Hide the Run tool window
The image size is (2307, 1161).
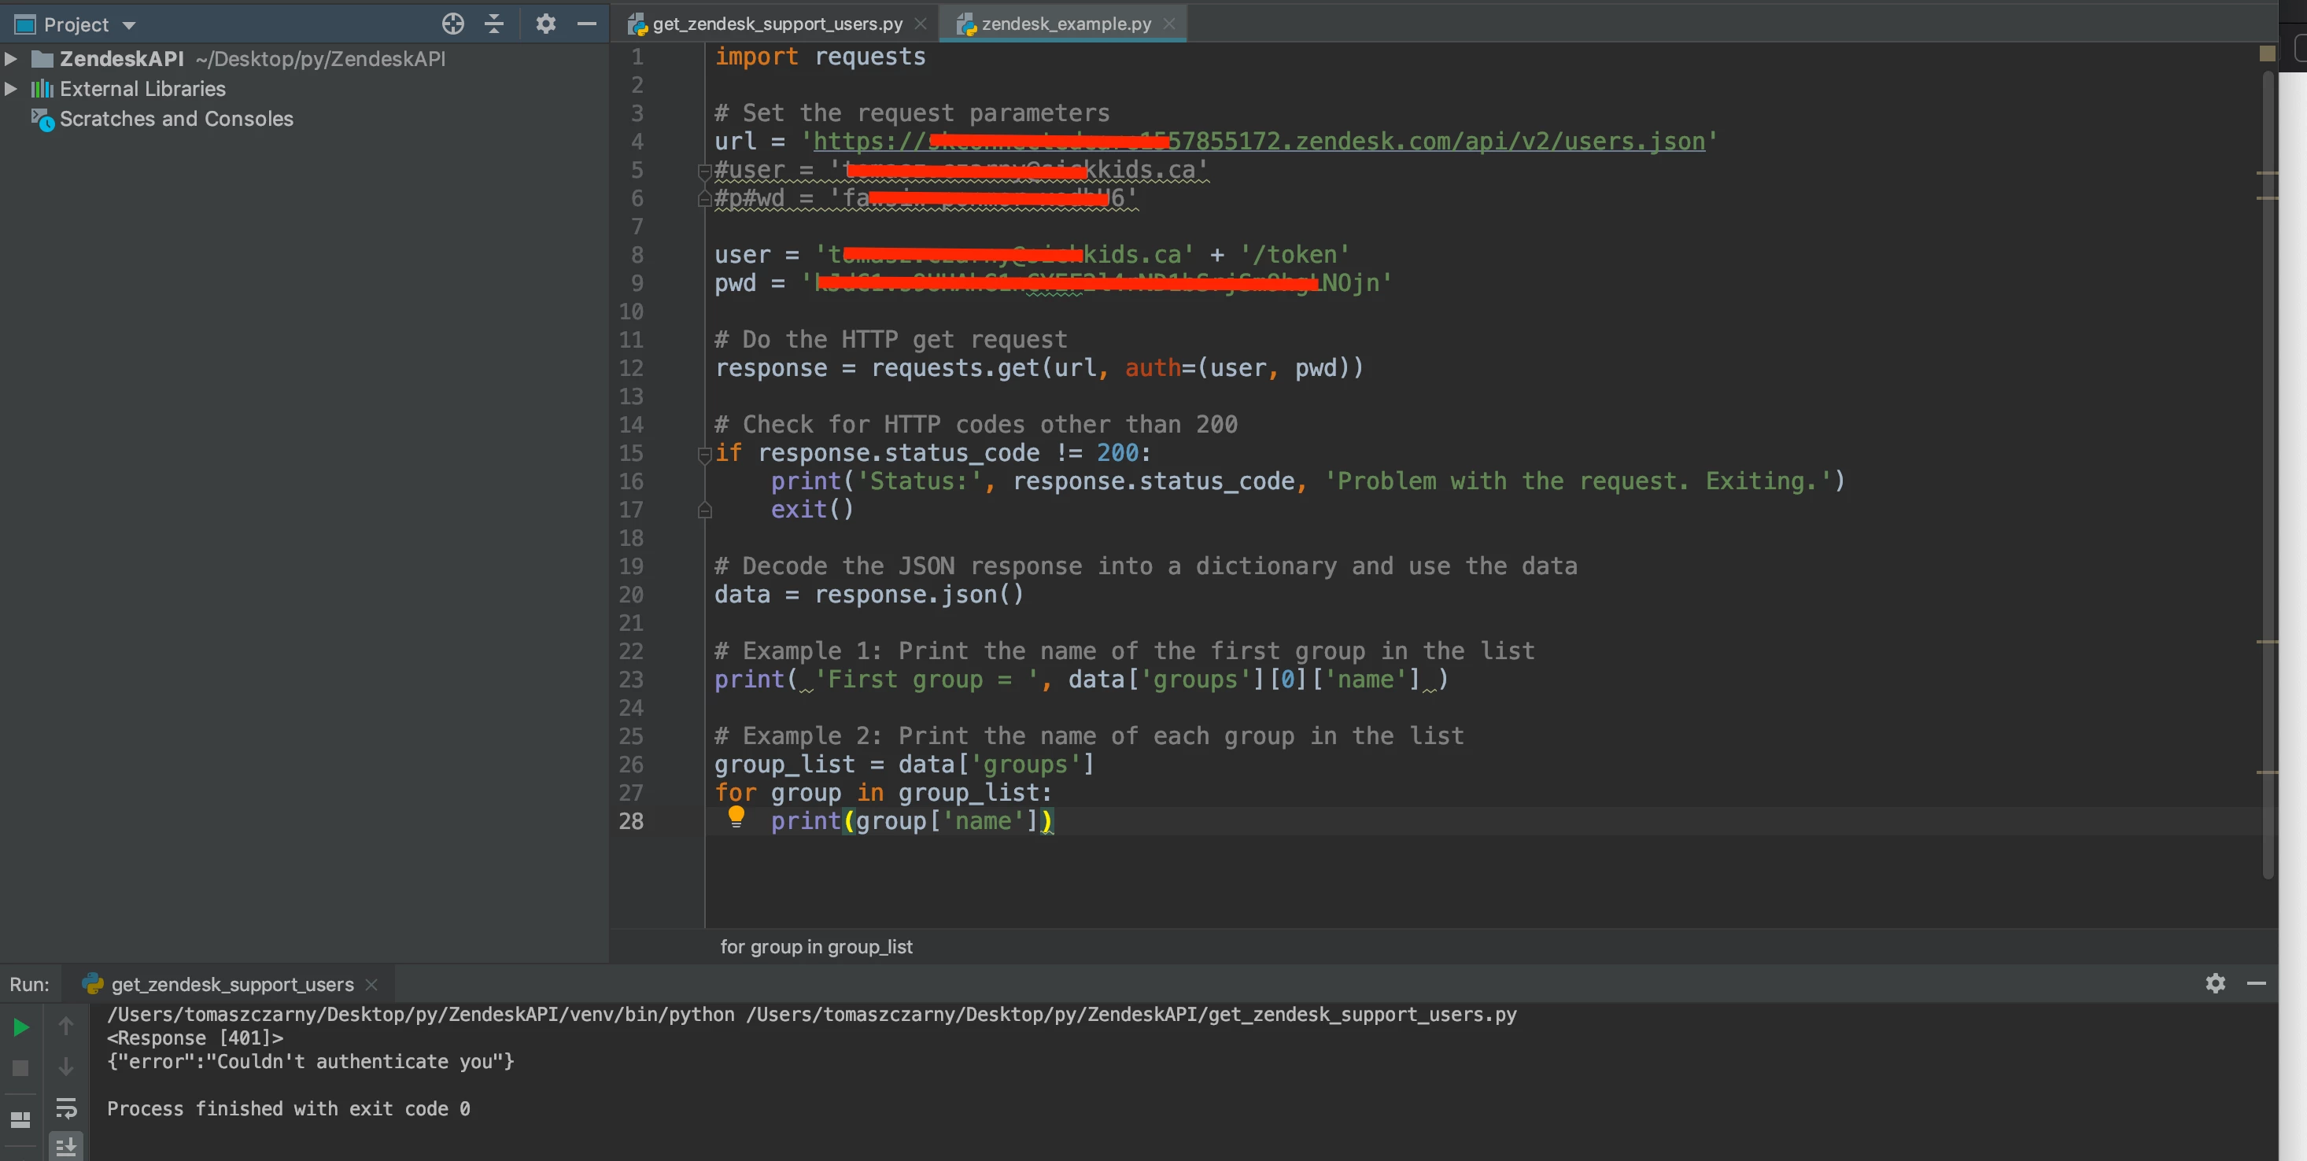pos(2256,983)
